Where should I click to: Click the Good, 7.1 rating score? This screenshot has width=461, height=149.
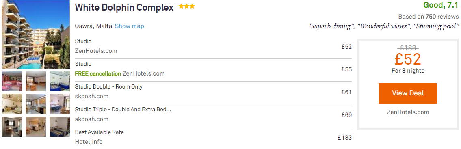tap(441, 5)
